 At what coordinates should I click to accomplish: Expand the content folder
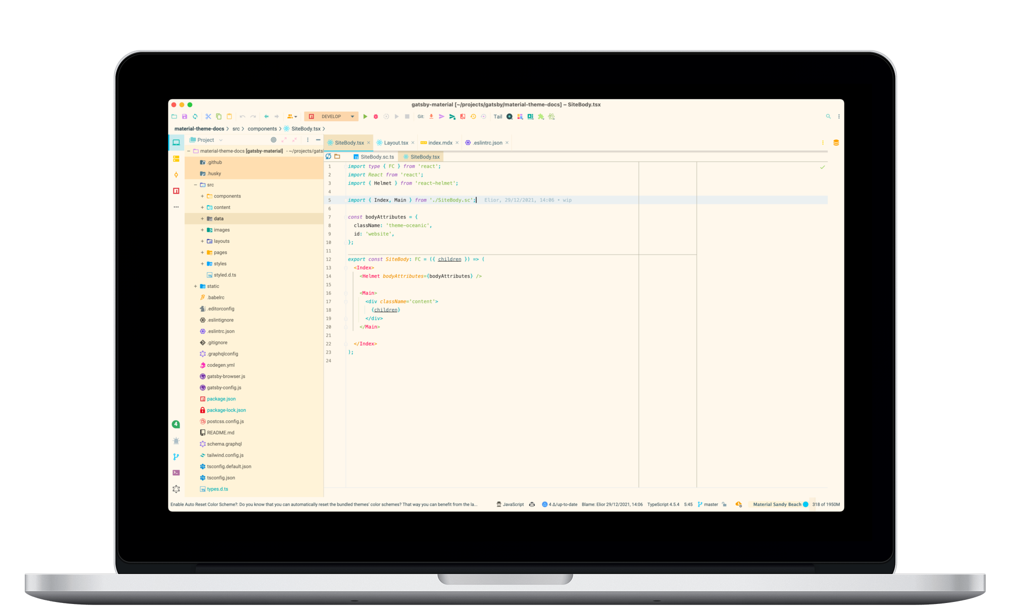pos(203,208)
